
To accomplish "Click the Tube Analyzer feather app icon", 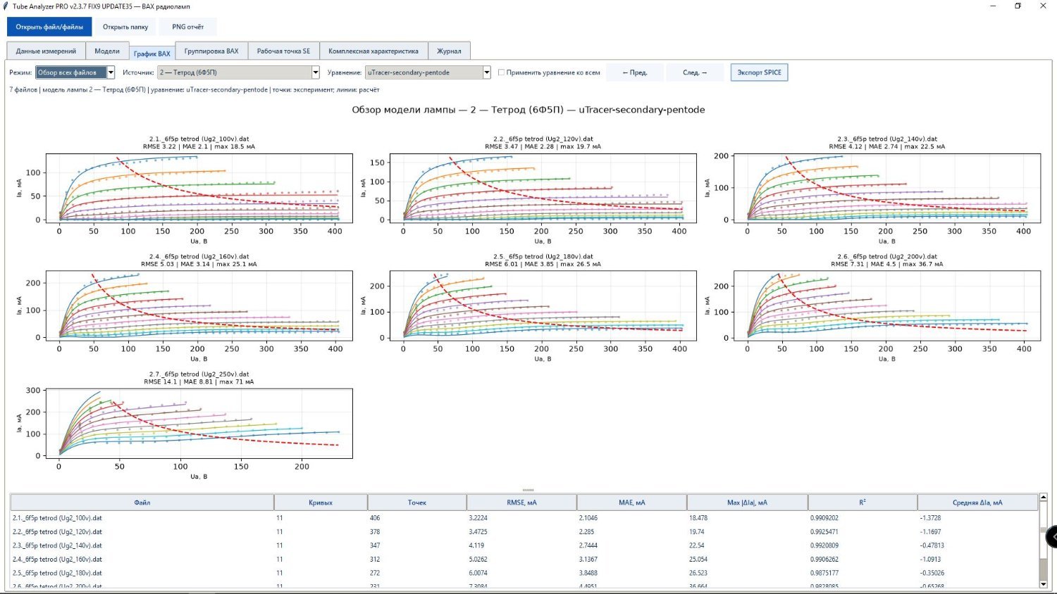I will tap(6, 6).
